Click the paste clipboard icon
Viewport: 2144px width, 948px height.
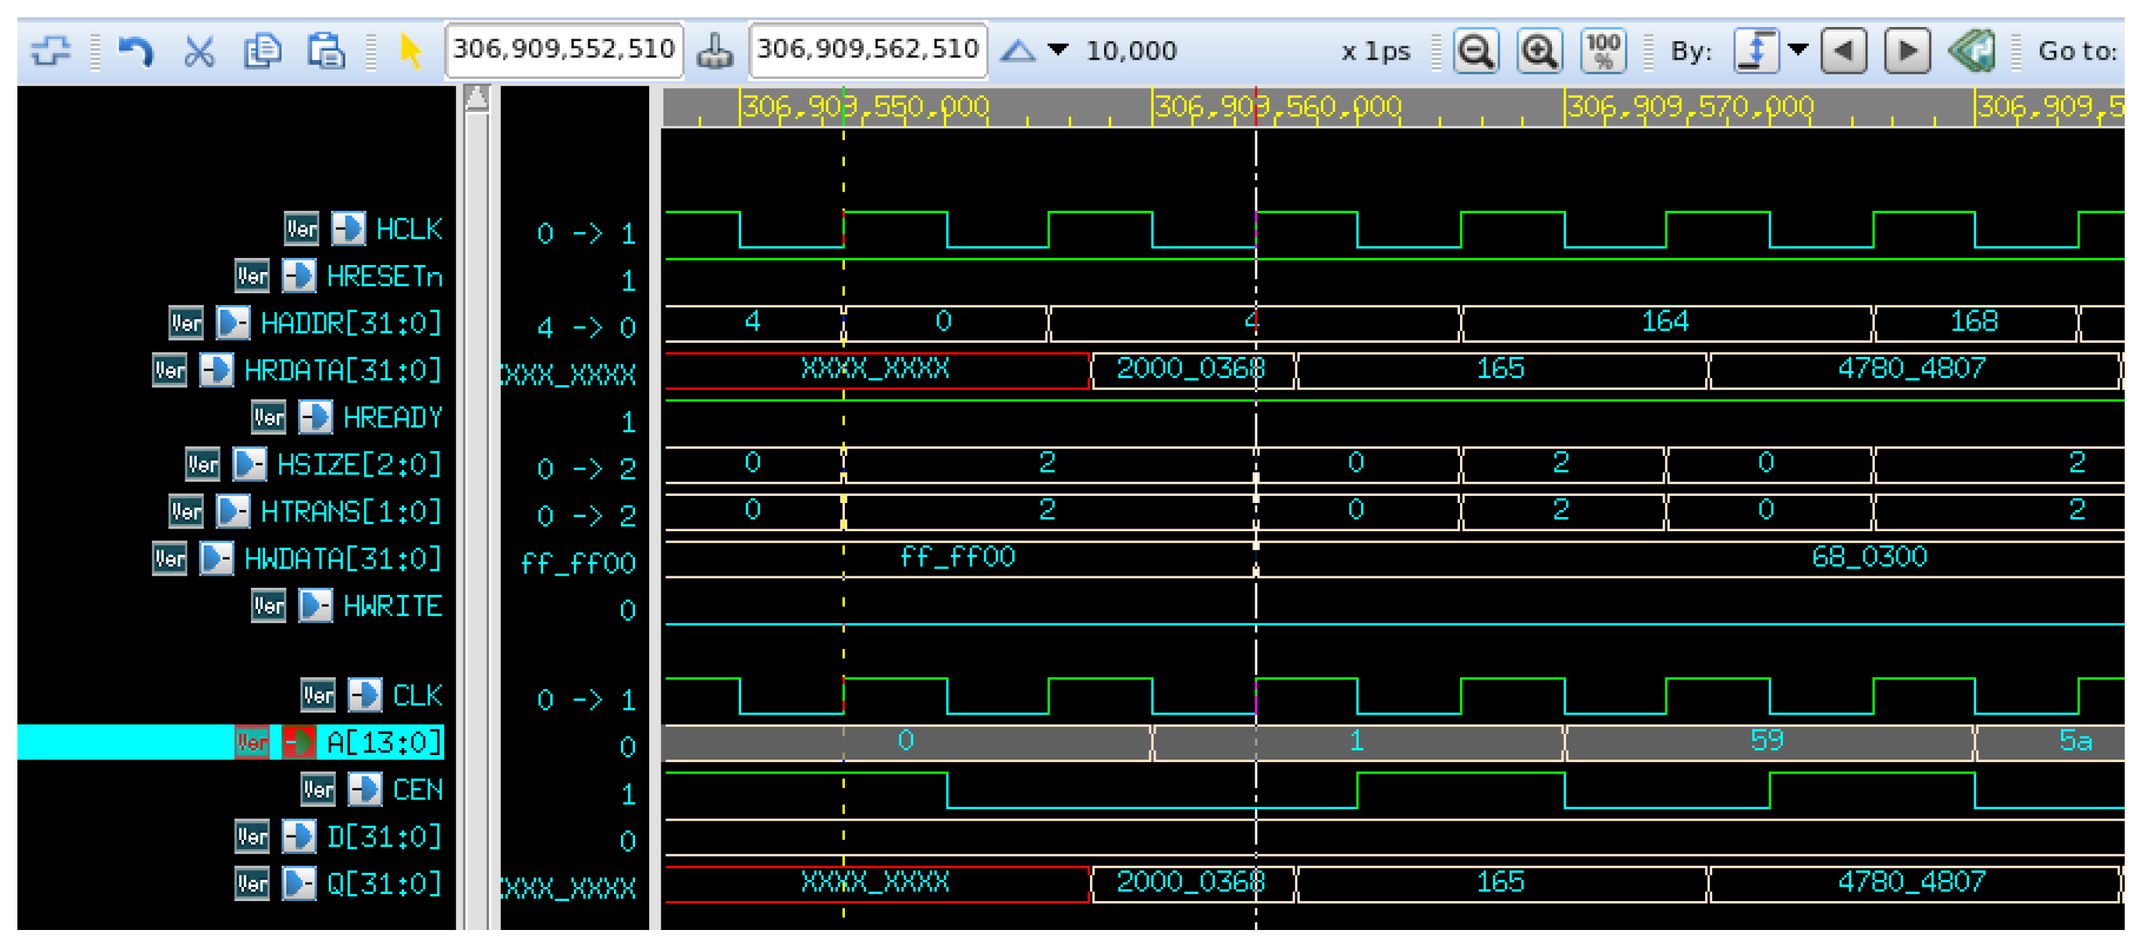[326, 51]
